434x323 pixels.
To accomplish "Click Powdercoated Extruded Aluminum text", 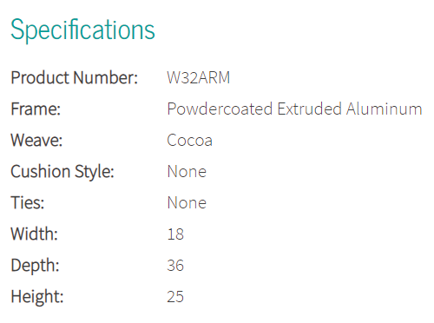I will (294, 109).
